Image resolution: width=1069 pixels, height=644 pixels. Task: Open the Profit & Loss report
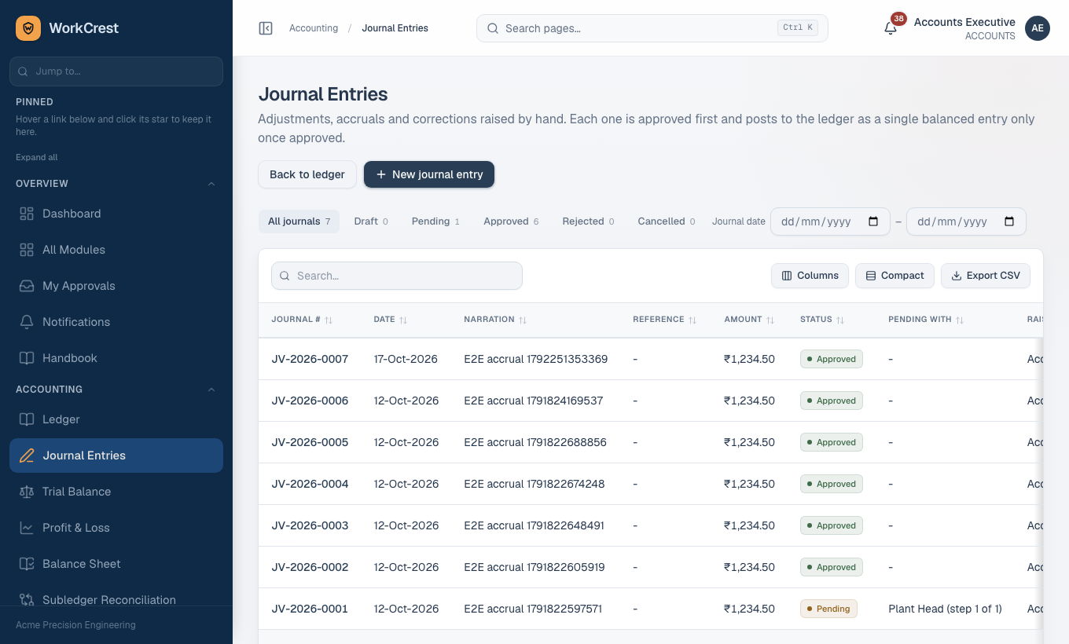pyautogui.click(x=116, y=528)
